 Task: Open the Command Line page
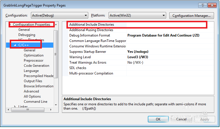(36, 102)
